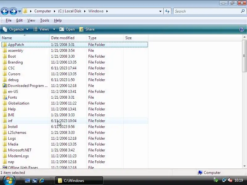Open the View menu
Screen dimensions: 247x185
coord(31,20)
